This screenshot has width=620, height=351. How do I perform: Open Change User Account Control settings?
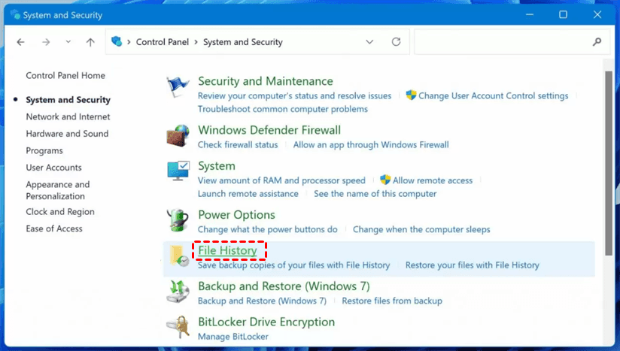[493, 96]
